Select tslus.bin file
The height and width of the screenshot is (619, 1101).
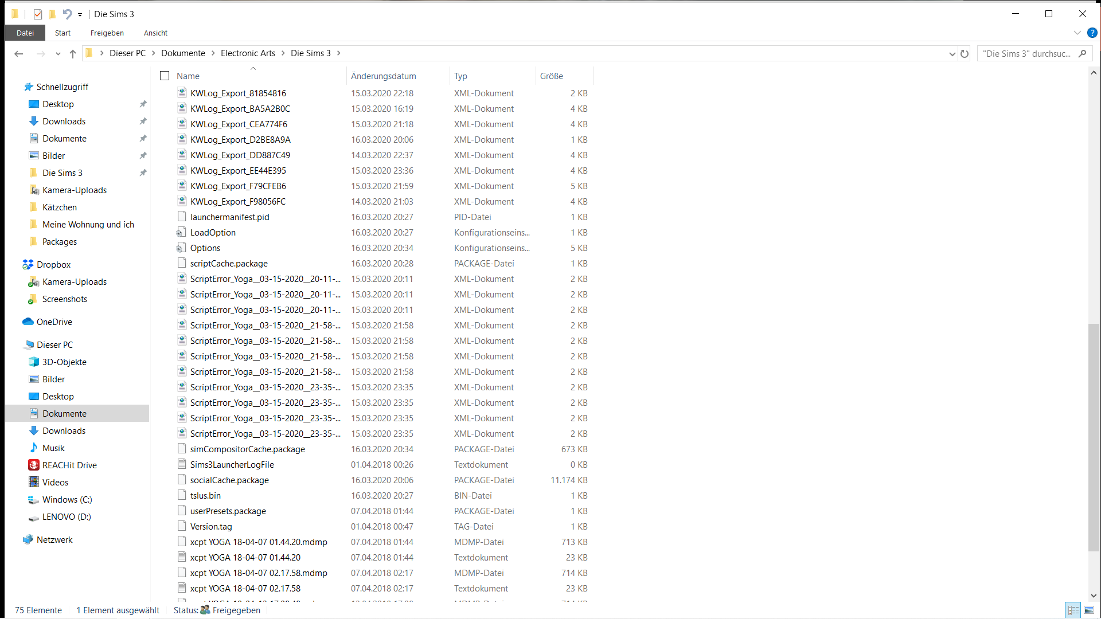[205, 496]
